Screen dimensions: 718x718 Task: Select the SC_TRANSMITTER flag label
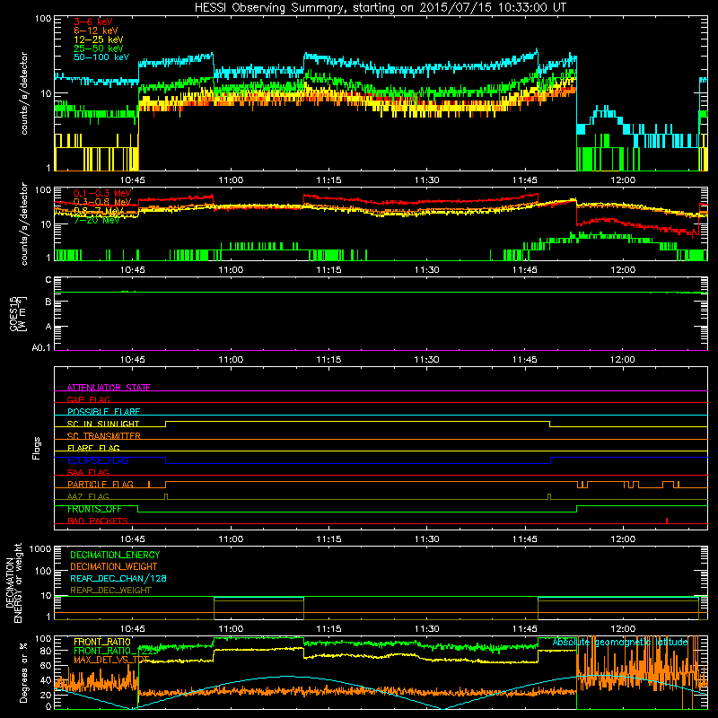pyautogui.click(x=104, y=436)
